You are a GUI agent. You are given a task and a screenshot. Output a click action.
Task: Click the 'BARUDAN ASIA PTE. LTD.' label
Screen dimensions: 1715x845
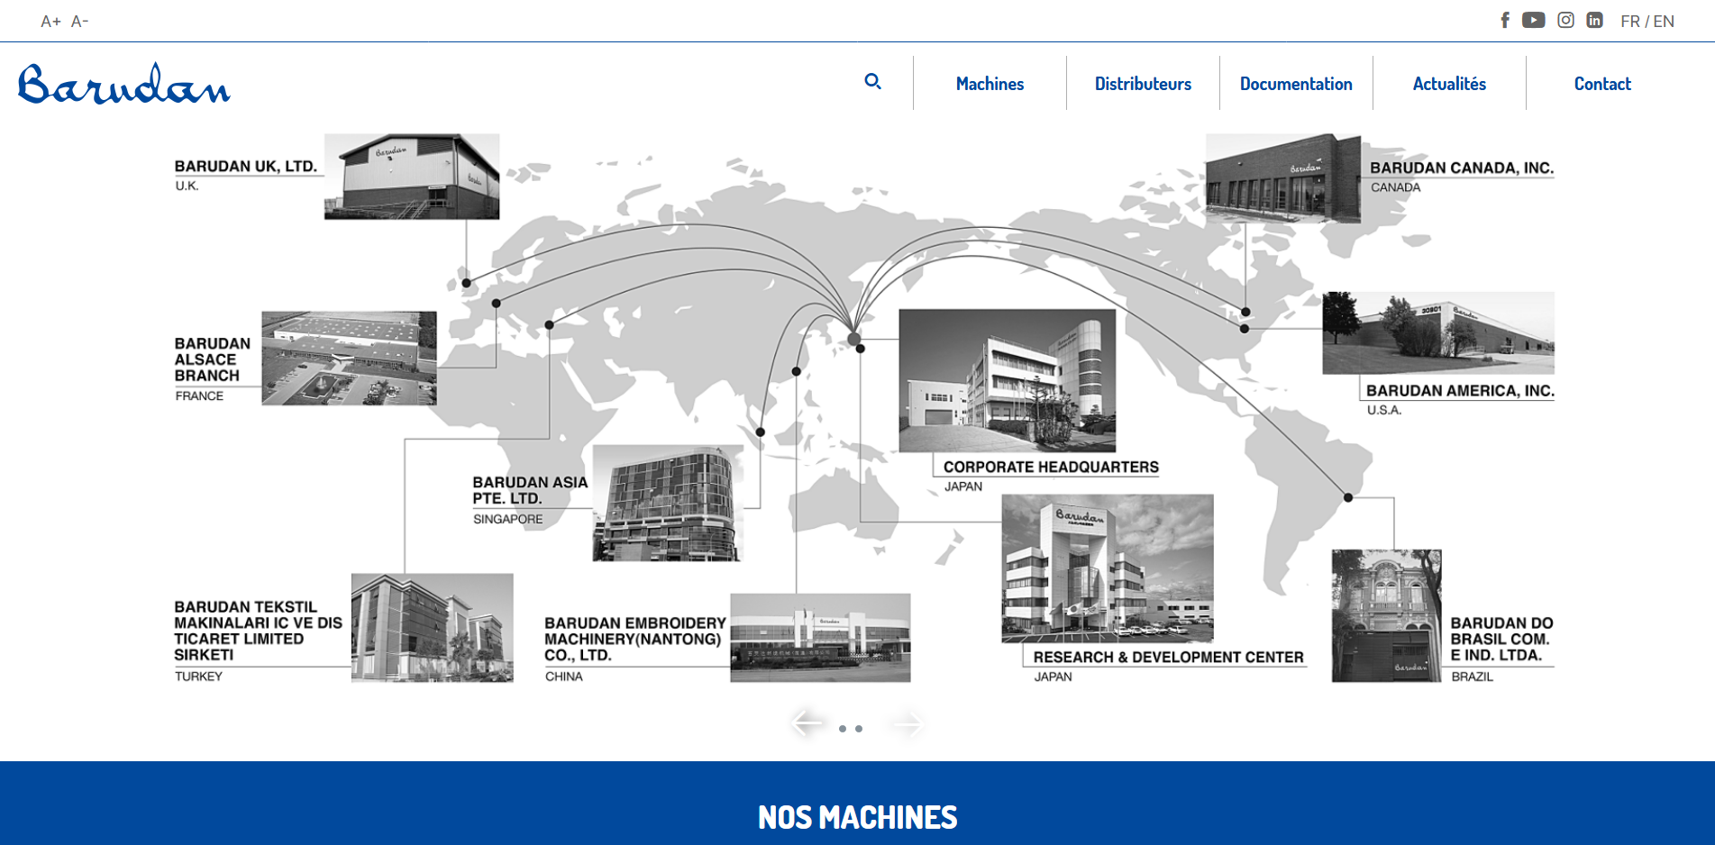pyautogui.click(x=530, y=491)
